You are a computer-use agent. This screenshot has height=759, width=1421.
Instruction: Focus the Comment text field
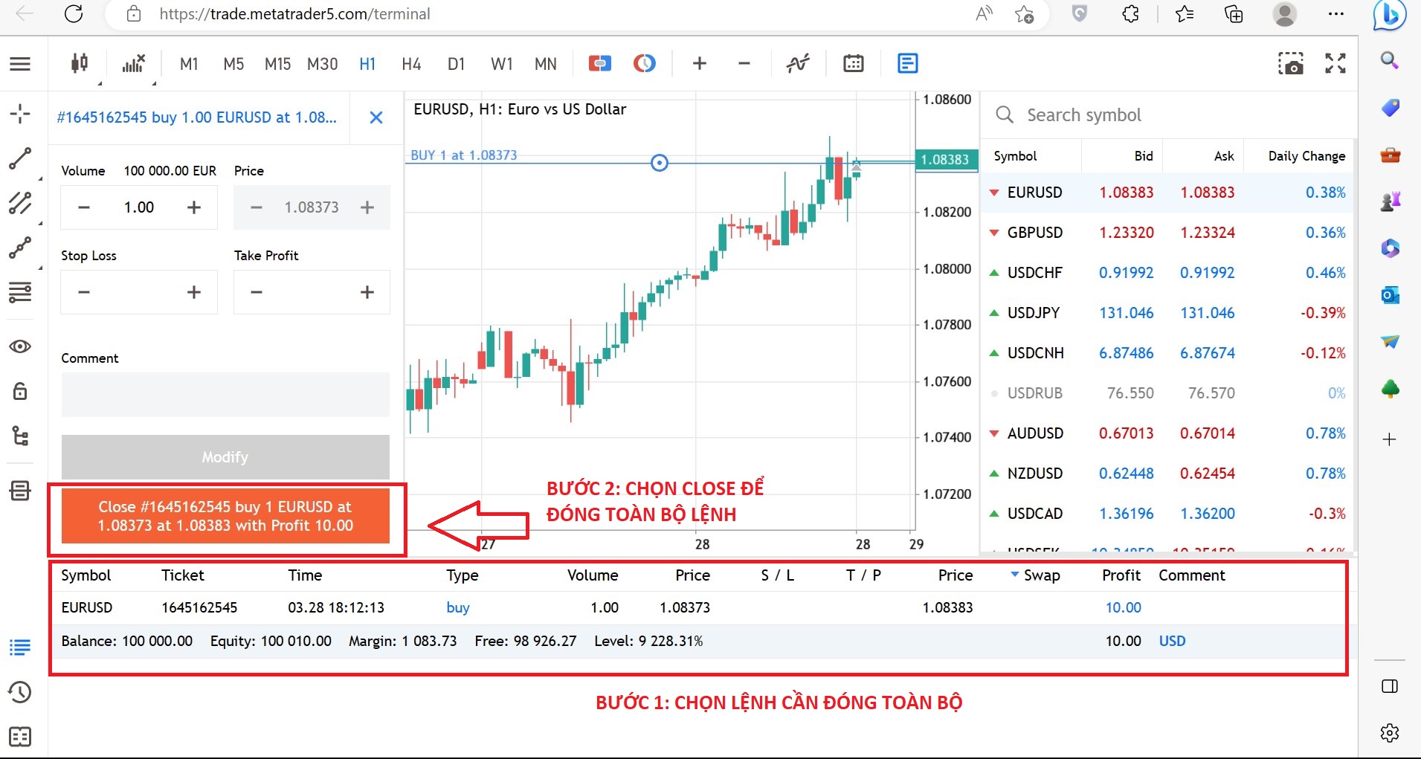click(225, 395)
